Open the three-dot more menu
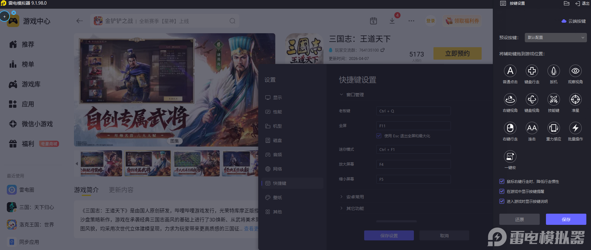Image resolution: width=591 pixels, height=250 pixels. [x=411, y=21]
